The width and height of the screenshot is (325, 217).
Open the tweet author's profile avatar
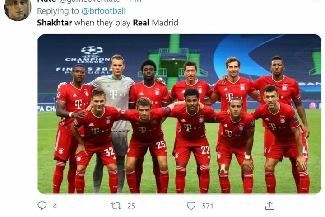(18, 9)
